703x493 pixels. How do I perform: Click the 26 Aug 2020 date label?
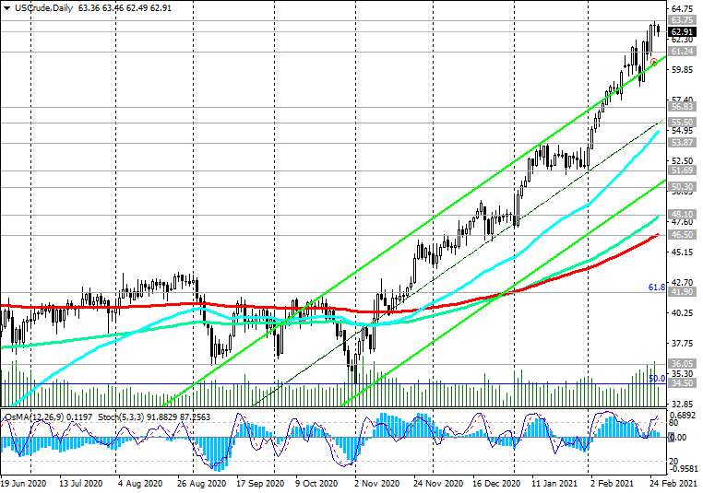pos(203,484)
